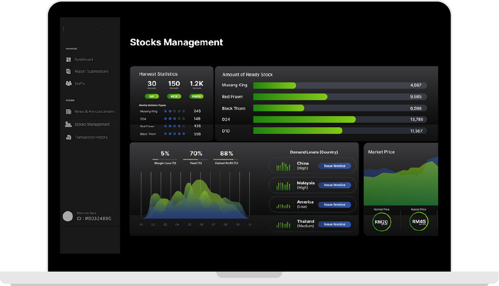Click the Dashboard grid icon
This screenshot has height=286, width=499.
tap(68, 60)
